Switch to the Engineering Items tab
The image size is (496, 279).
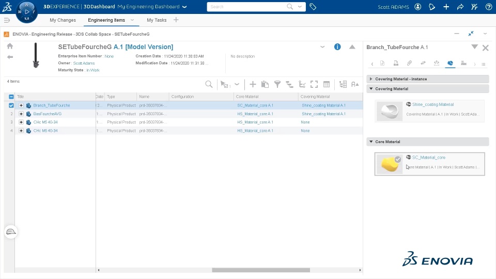[106, 20]
